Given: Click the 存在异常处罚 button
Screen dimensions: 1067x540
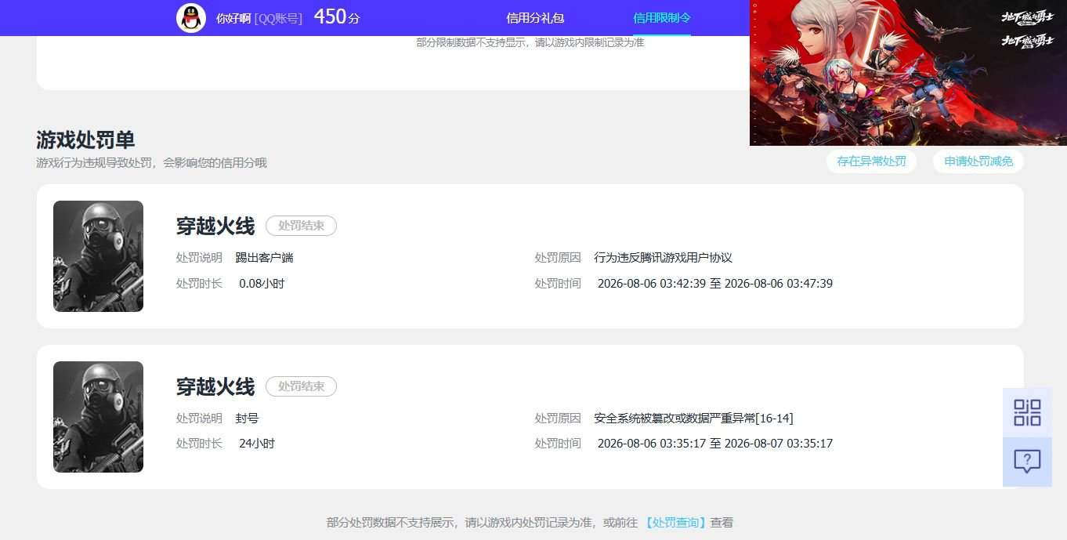Looking at the screenshot, I should pos(871,161).
